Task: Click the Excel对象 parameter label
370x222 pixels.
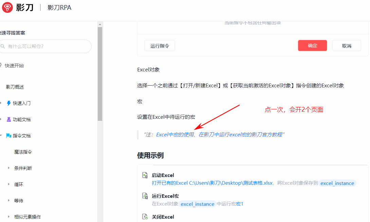Action: [x=148, y=70]
